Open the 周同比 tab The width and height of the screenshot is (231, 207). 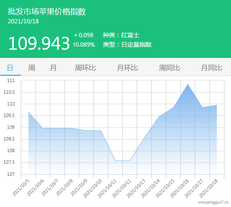pyautogui.click(x=170, y=68)
